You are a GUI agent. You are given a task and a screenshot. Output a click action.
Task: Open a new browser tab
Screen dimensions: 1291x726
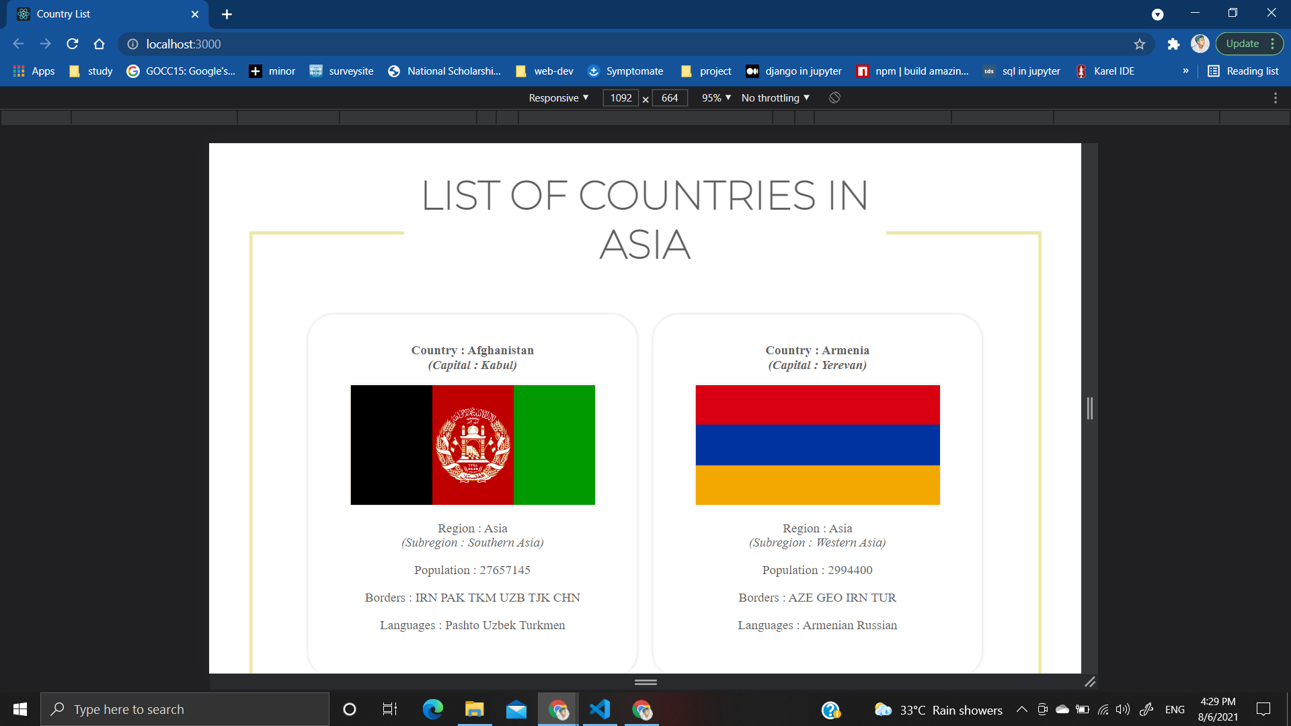[227, 14]
